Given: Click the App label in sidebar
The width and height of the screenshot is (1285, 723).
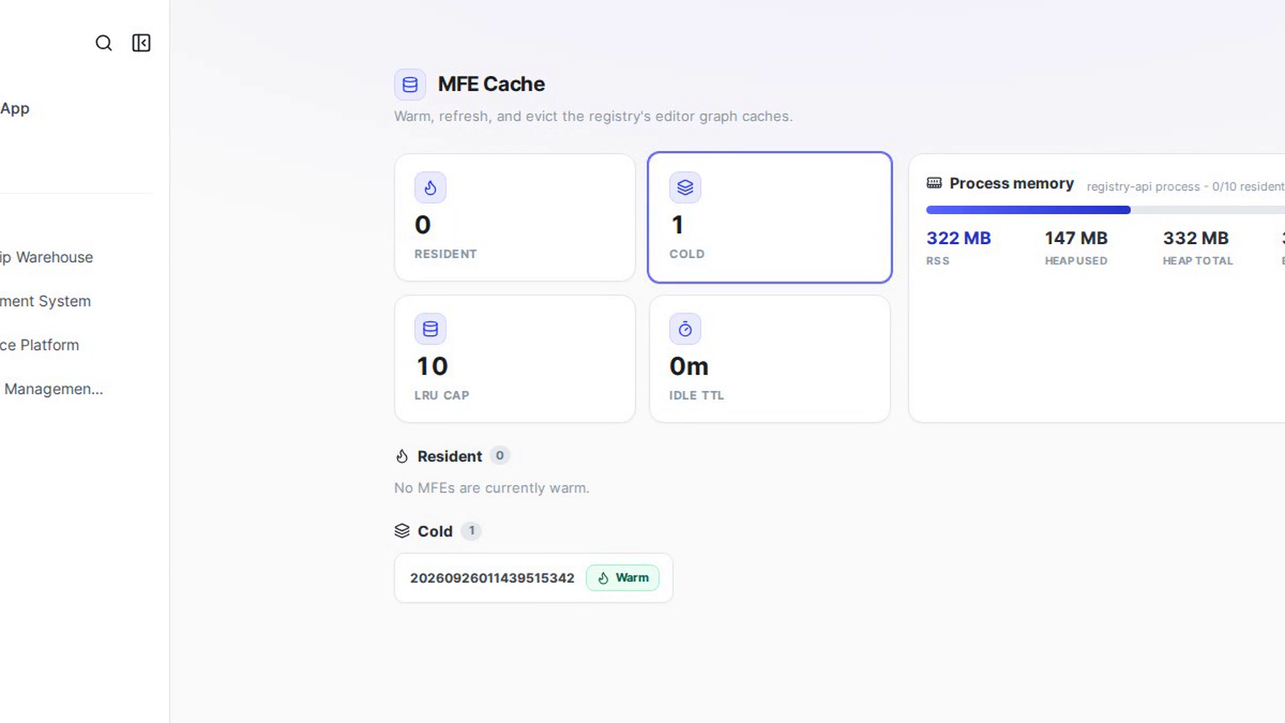Looking at the screenshot, I should [x=15, y=108].
